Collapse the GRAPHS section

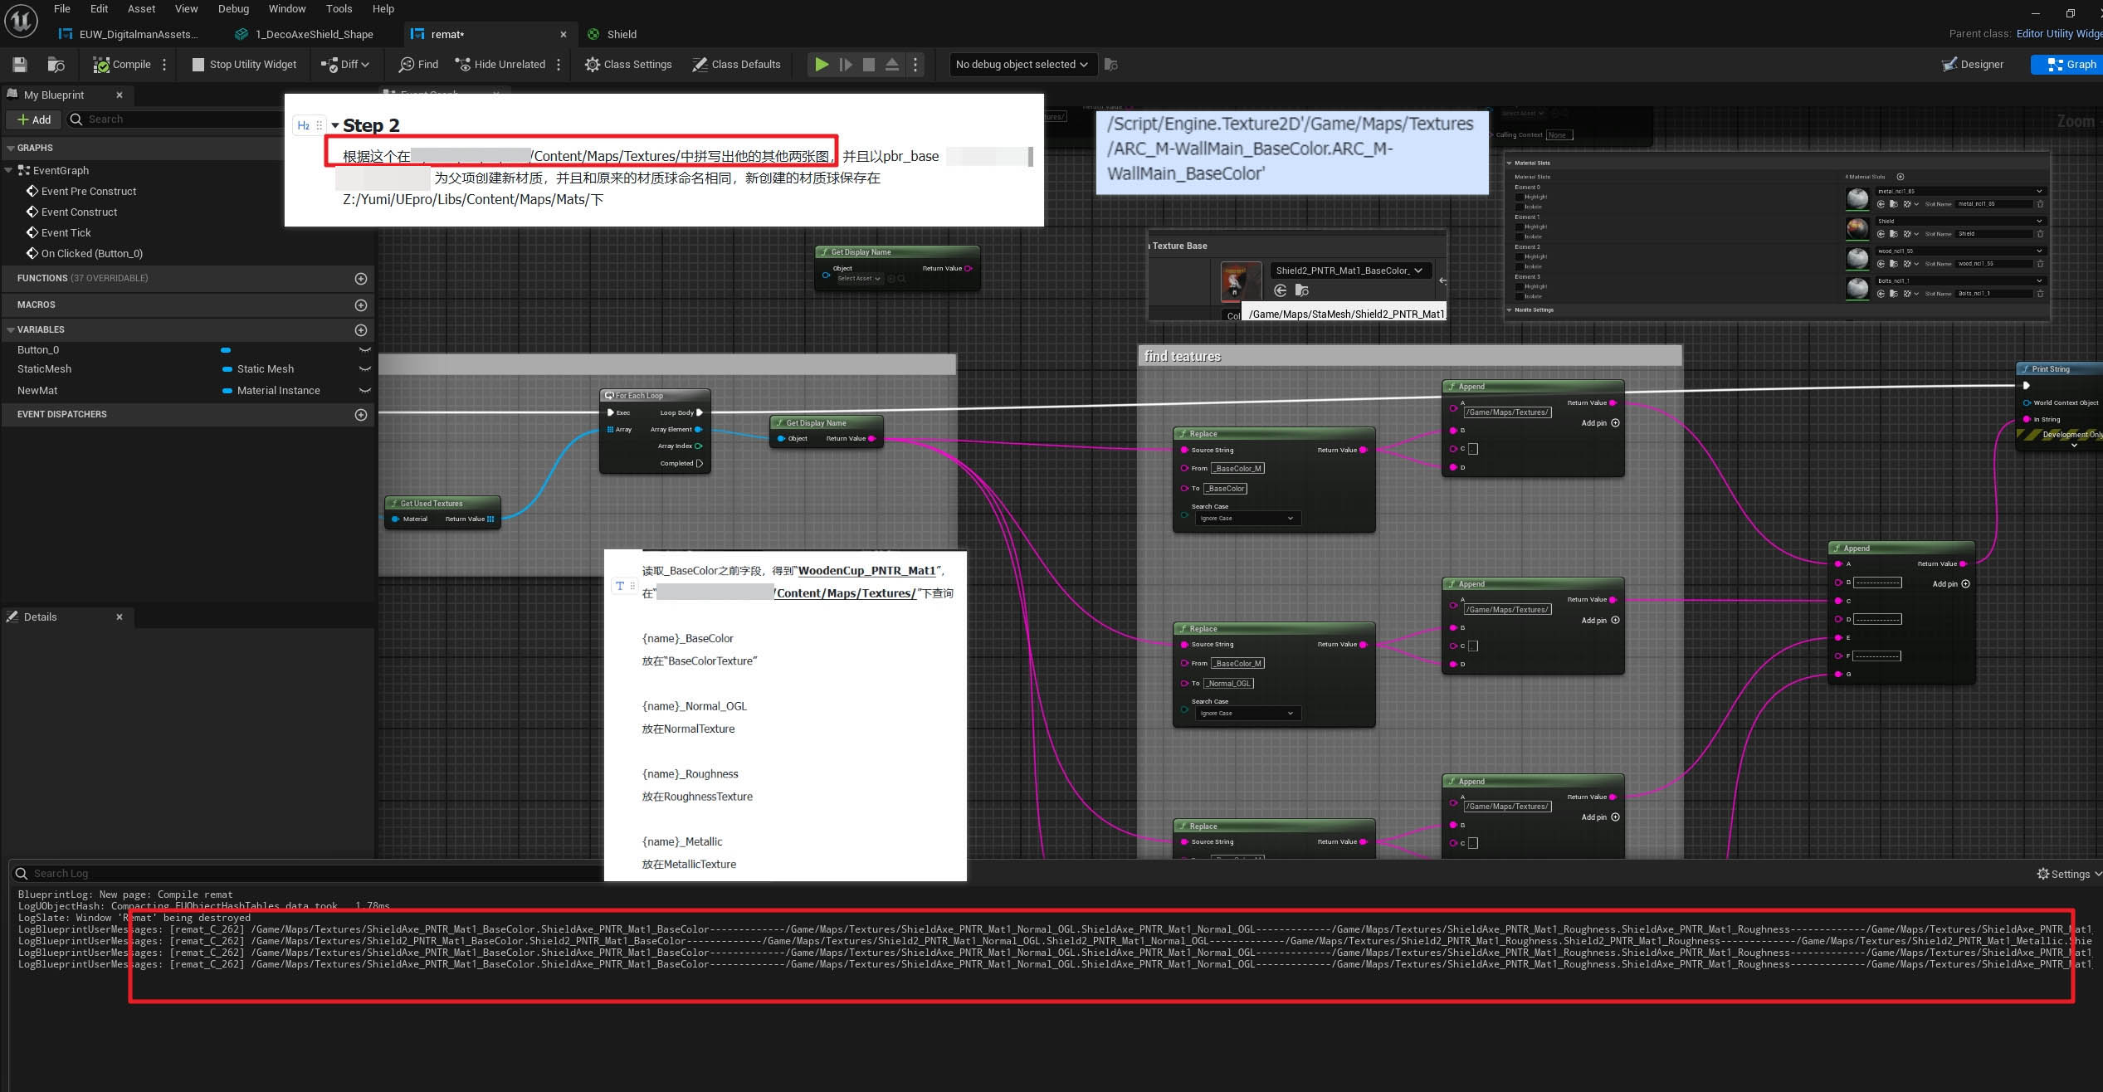pos(11,148)
